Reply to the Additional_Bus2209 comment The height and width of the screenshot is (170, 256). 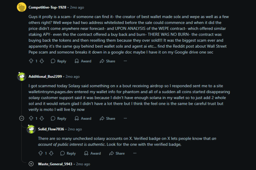[59, 118]
